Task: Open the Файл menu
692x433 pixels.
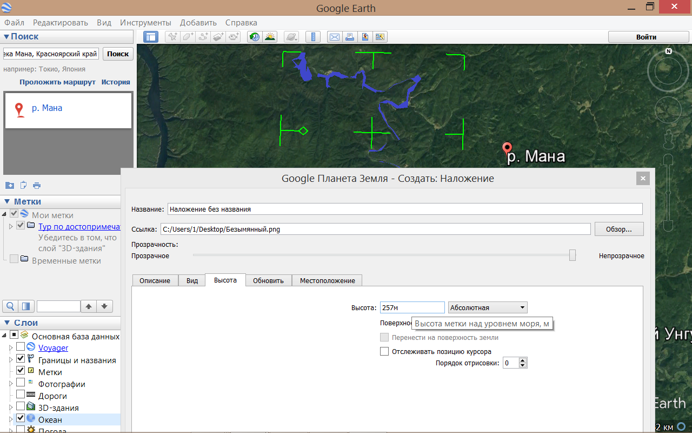Action: (14, 23)
